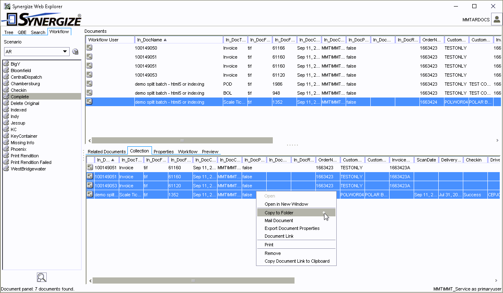Click the scenario settings gear icon

click(x=75, y=52)
